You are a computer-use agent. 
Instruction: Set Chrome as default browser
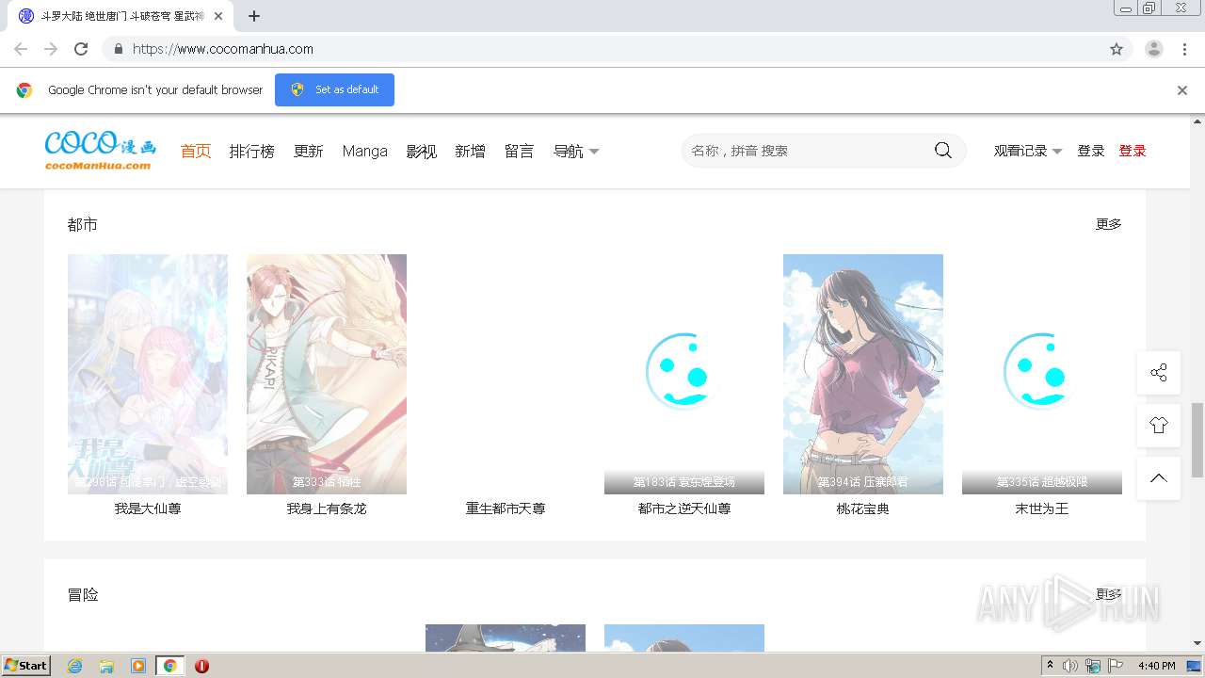click(x=334, y=89)
